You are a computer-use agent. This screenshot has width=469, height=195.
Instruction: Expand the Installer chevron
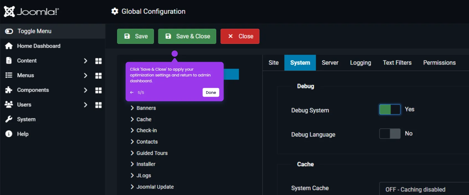(x=132, y=164)
